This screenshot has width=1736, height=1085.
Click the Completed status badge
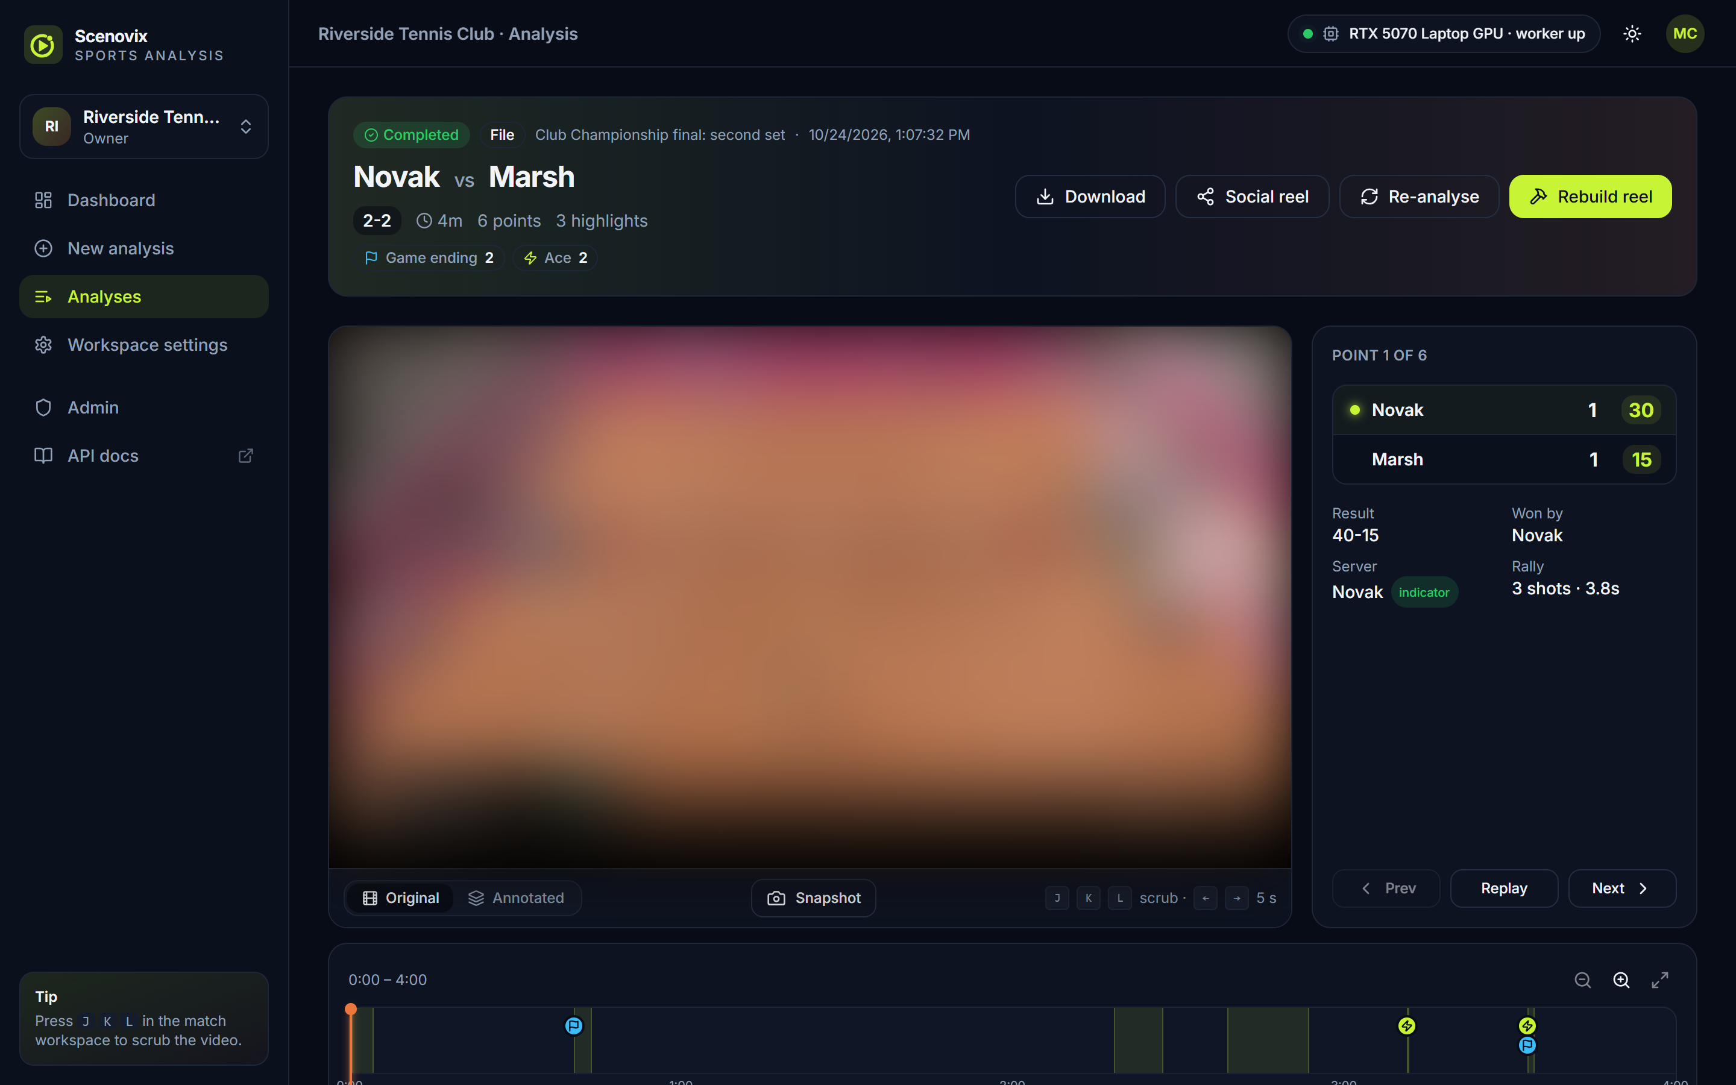pos(411,135)
